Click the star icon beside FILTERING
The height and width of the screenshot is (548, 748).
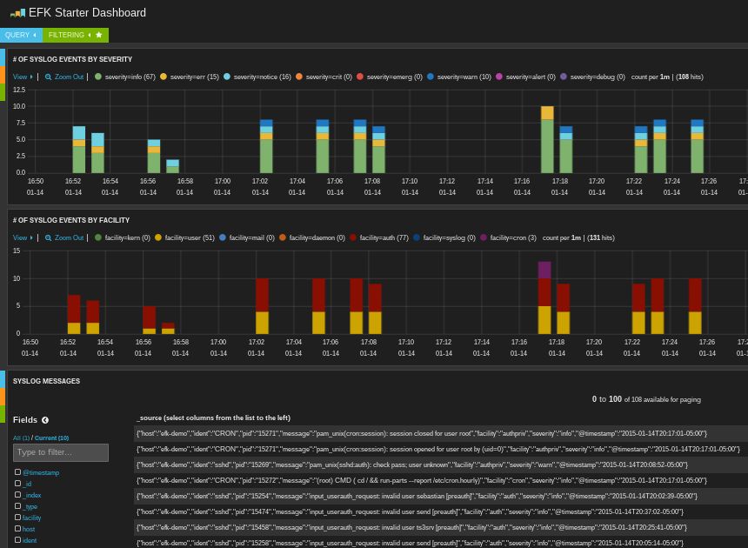pos(98,35)
